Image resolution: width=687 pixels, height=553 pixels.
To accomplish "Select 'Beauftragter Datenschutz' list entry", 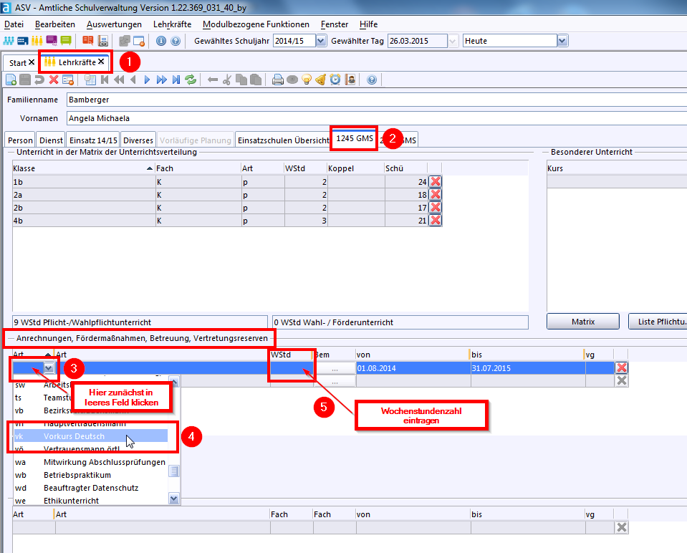I will (91, 488).
